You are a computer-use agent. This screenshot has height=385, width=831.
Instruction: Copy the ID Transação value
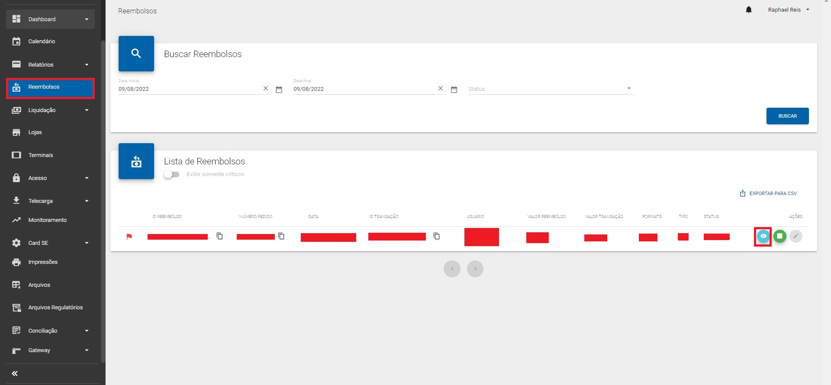tap(437, 236)
